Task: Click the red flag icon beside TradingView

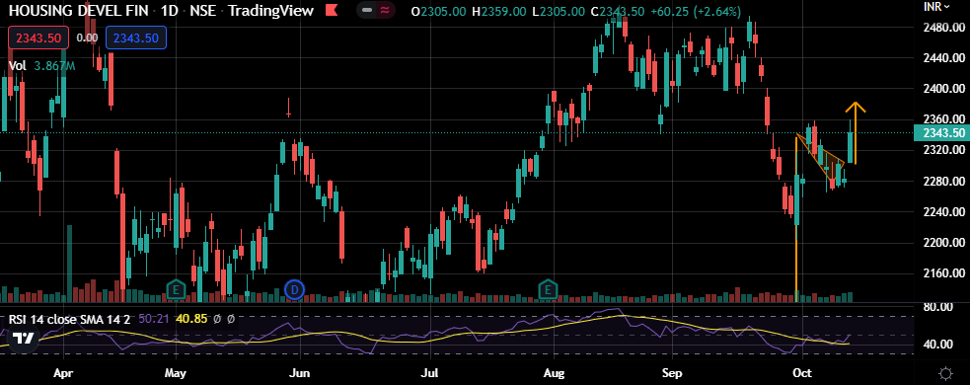Action: [332, 11]
